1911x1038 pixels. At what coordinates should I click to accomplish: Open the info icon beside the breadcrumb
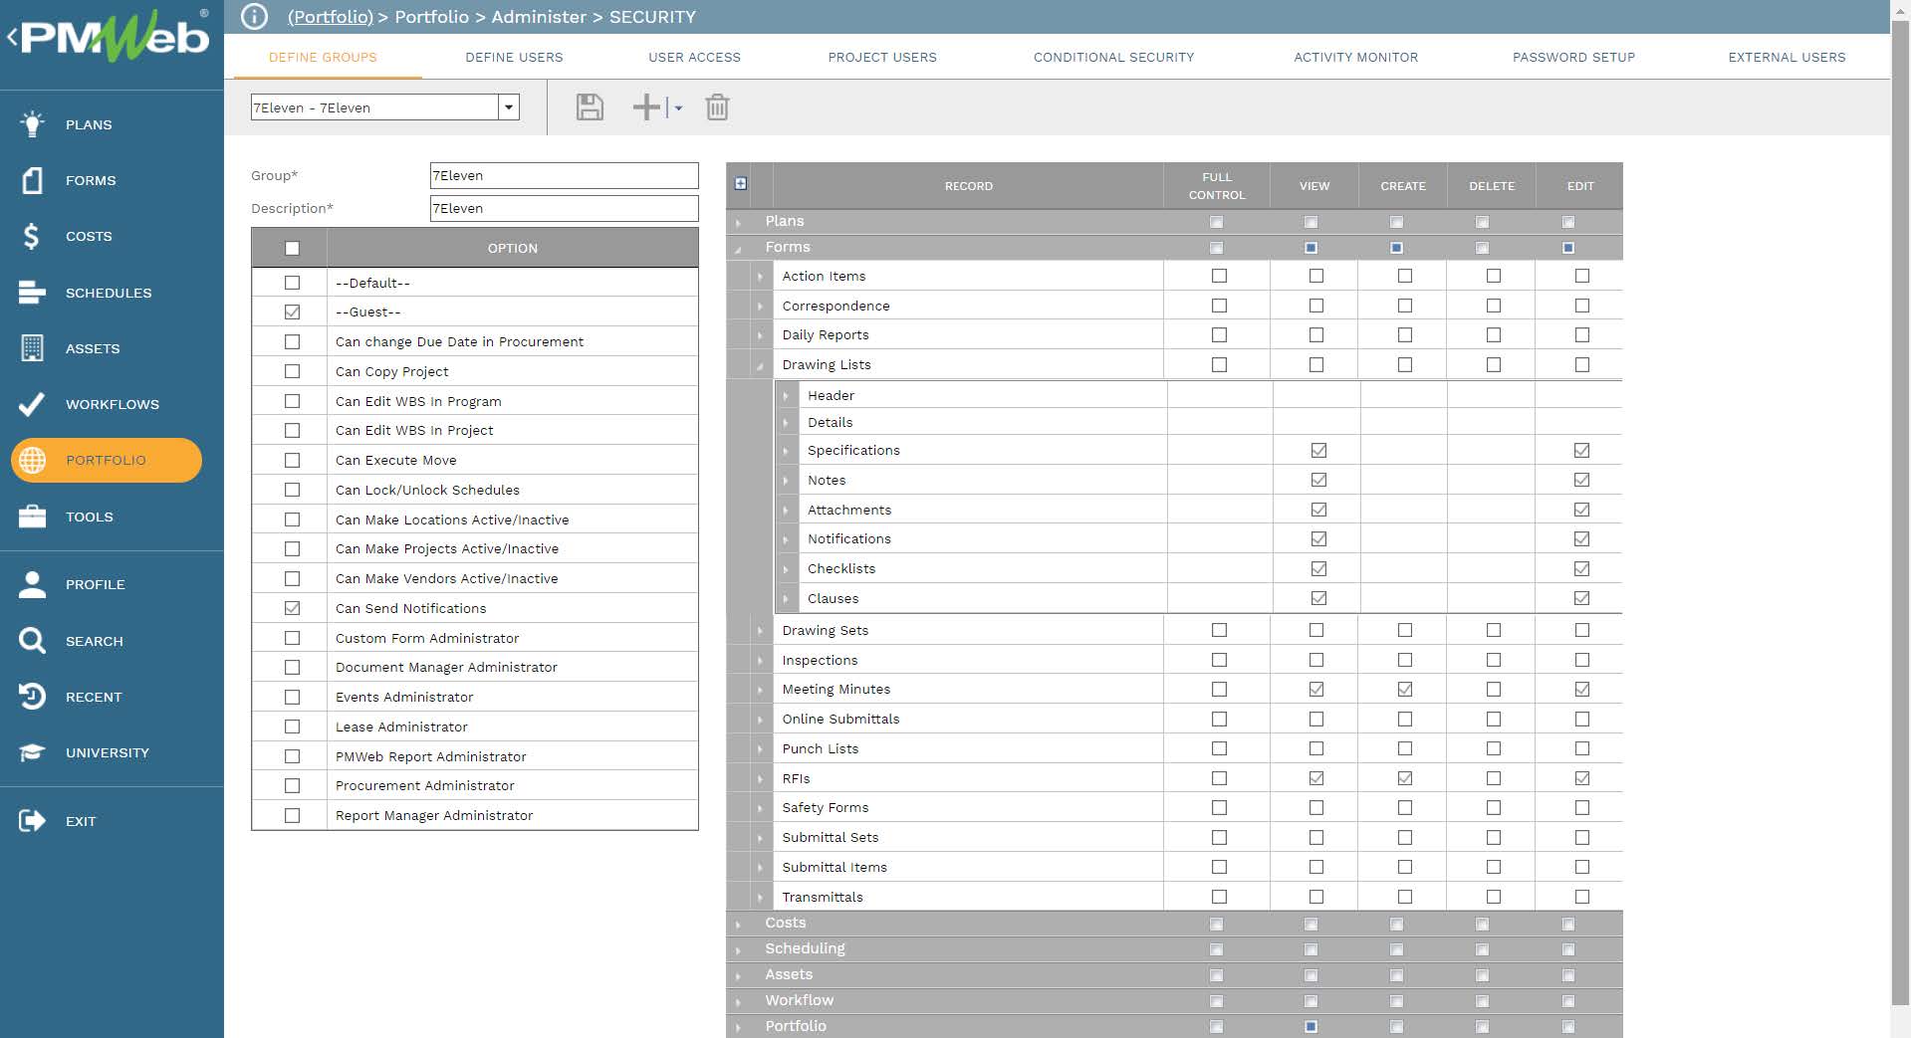255,17
